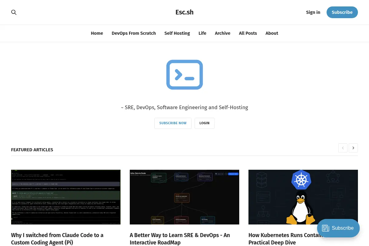Click the SRE, DevOps tagline text
Viewport: 369px width, 246px height.
click(x=184, y=107)
